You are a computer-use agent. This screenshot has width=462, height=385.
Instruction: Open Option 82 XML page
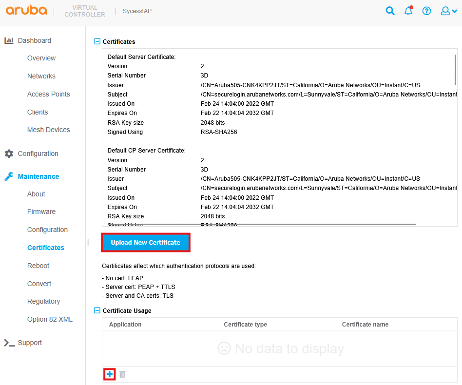click(x=50, y=319)
